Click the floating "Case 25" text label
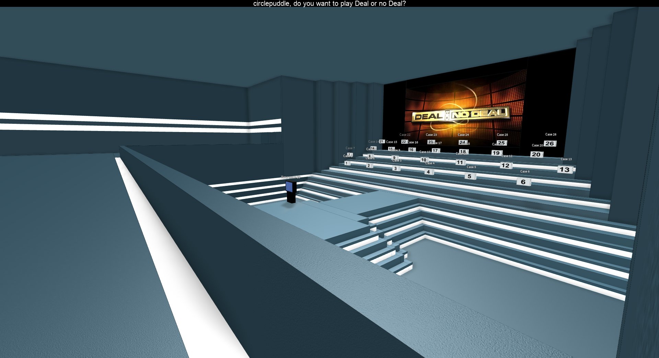659x358 pixels. point(502,135)
